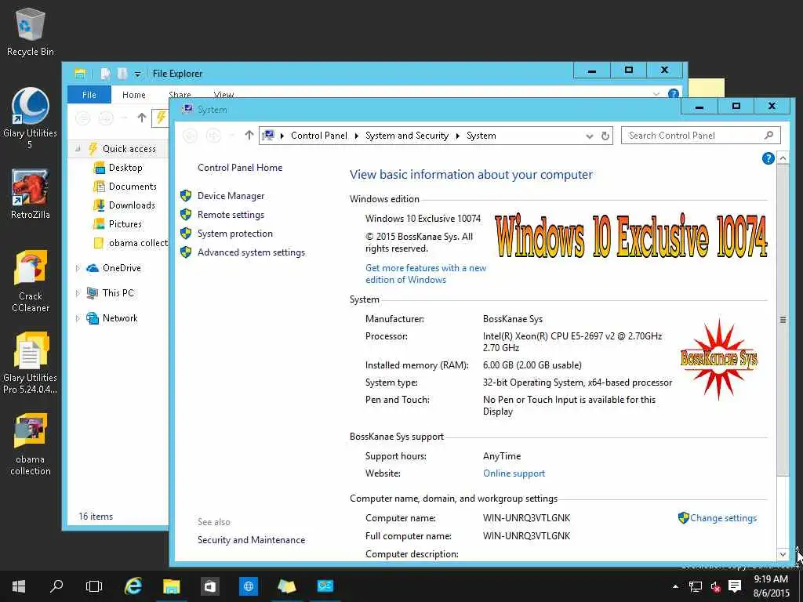The image size is (803, 602).
Task: Open the Home ribbon tab in File Explorer
Action: point(133,95)
